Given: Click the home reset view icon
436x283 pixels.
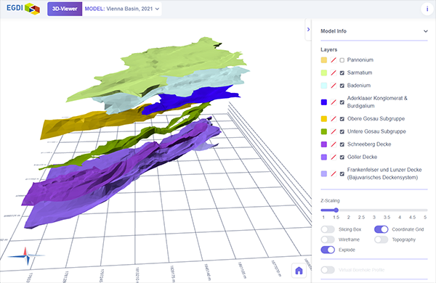Looking at the screenshot, I should click(x=299, y=270).
